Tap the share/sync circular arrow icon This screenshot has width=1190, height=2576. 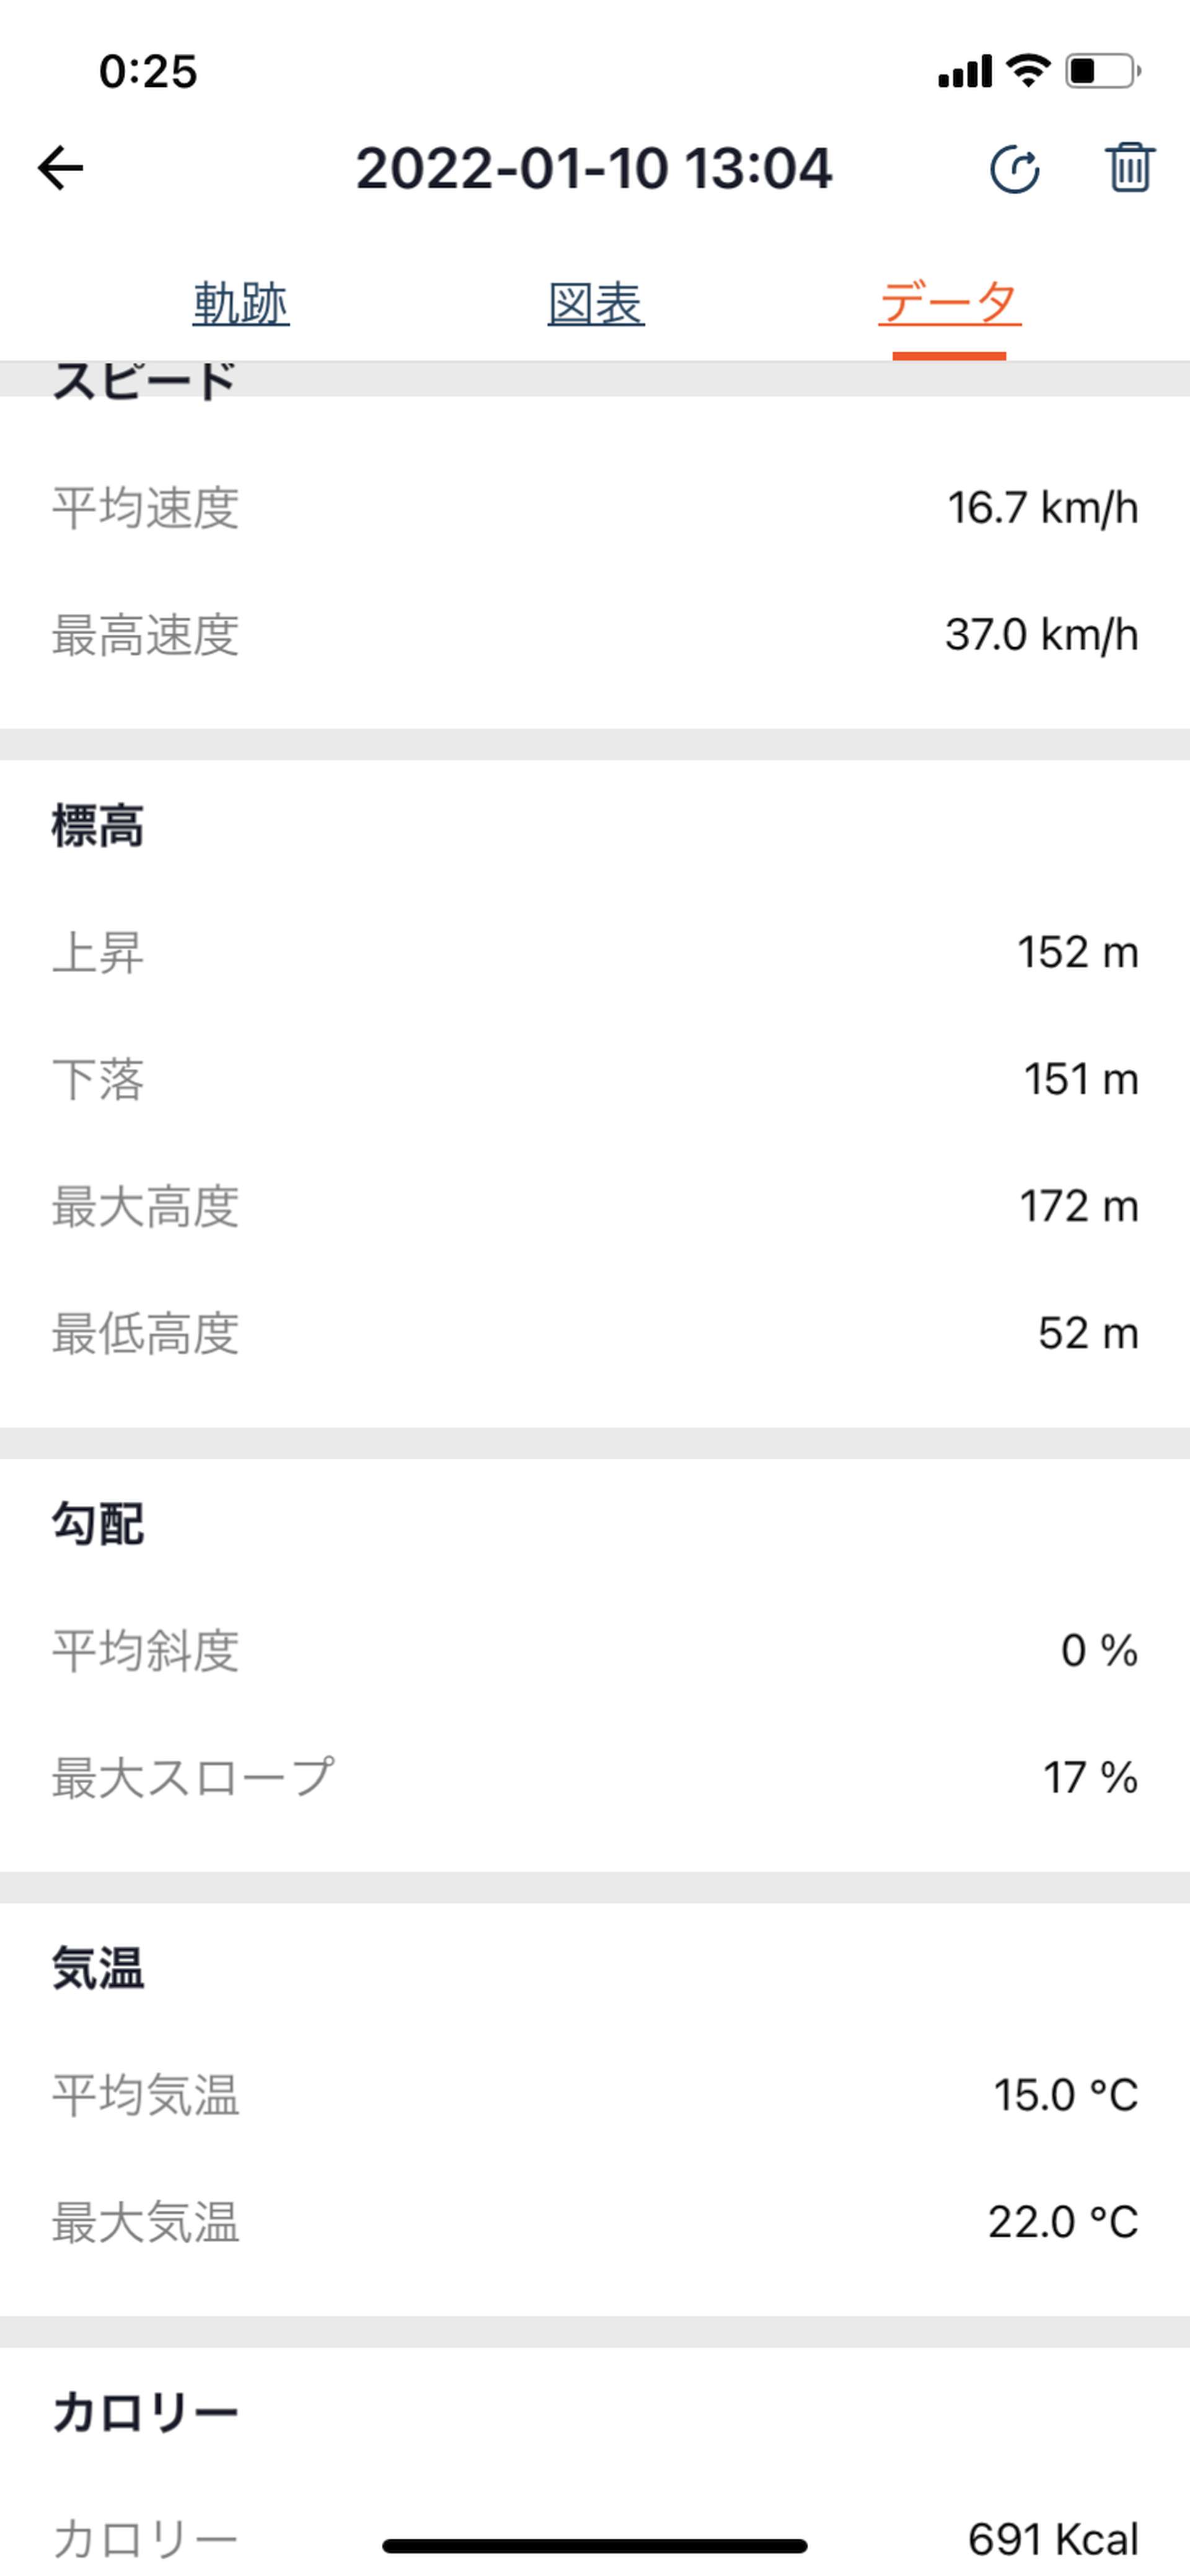pyautogui.click(x=1015, y=168)
